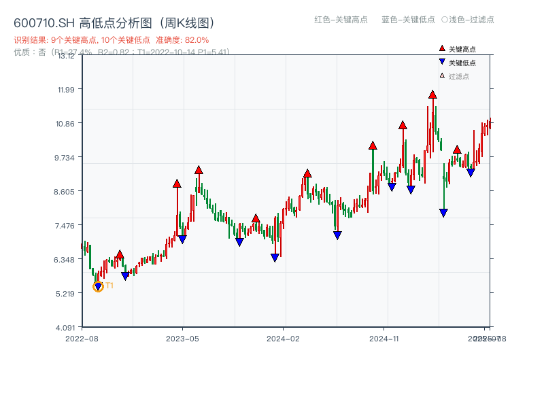Select blue low triangle below the 10.86 high

(411, 190)
